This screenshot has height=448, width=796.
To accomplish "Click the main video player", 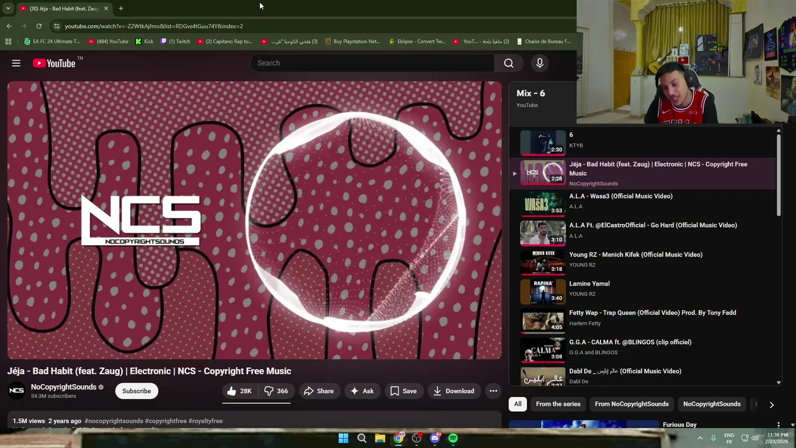I will coord(254,220).
